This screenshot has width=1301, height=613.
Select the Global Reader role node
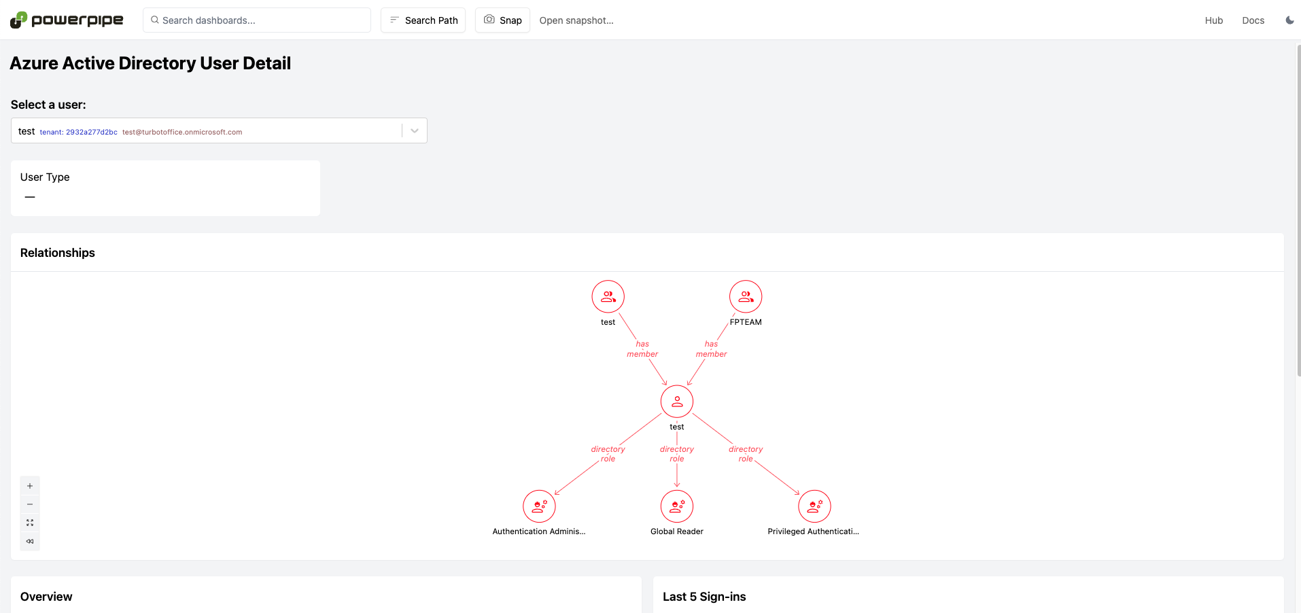[677, 506]
